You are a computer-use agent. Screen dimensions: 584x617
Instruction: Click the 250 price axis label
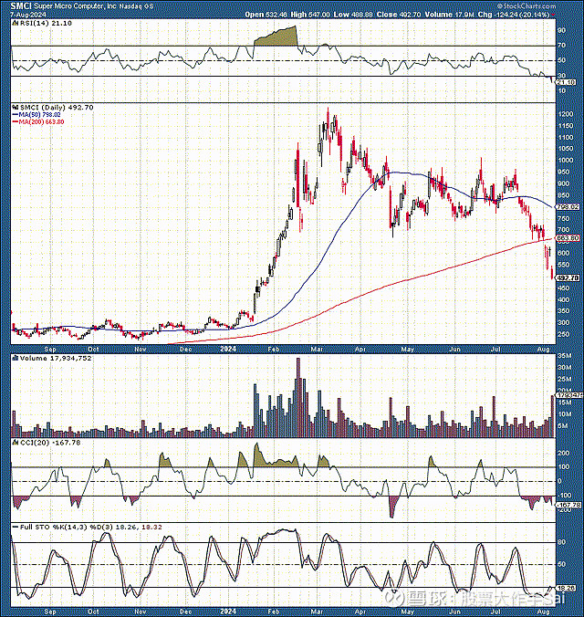[564, 334]
